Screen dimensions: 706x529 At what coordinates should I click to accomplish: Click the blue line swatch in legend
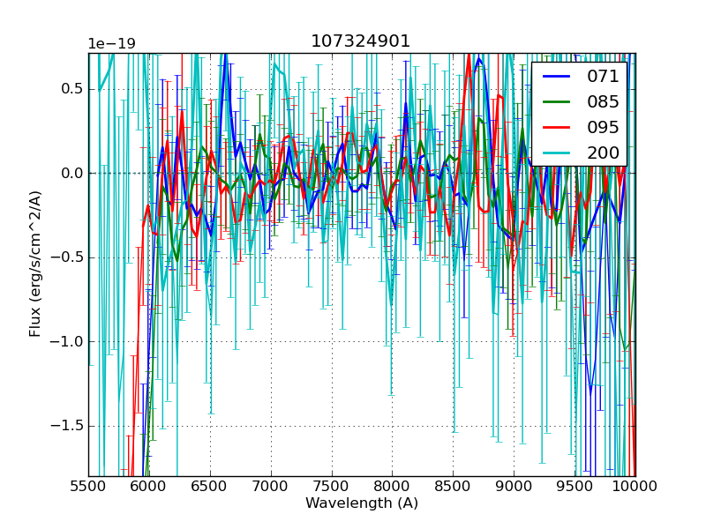click(x=558, y=78)
